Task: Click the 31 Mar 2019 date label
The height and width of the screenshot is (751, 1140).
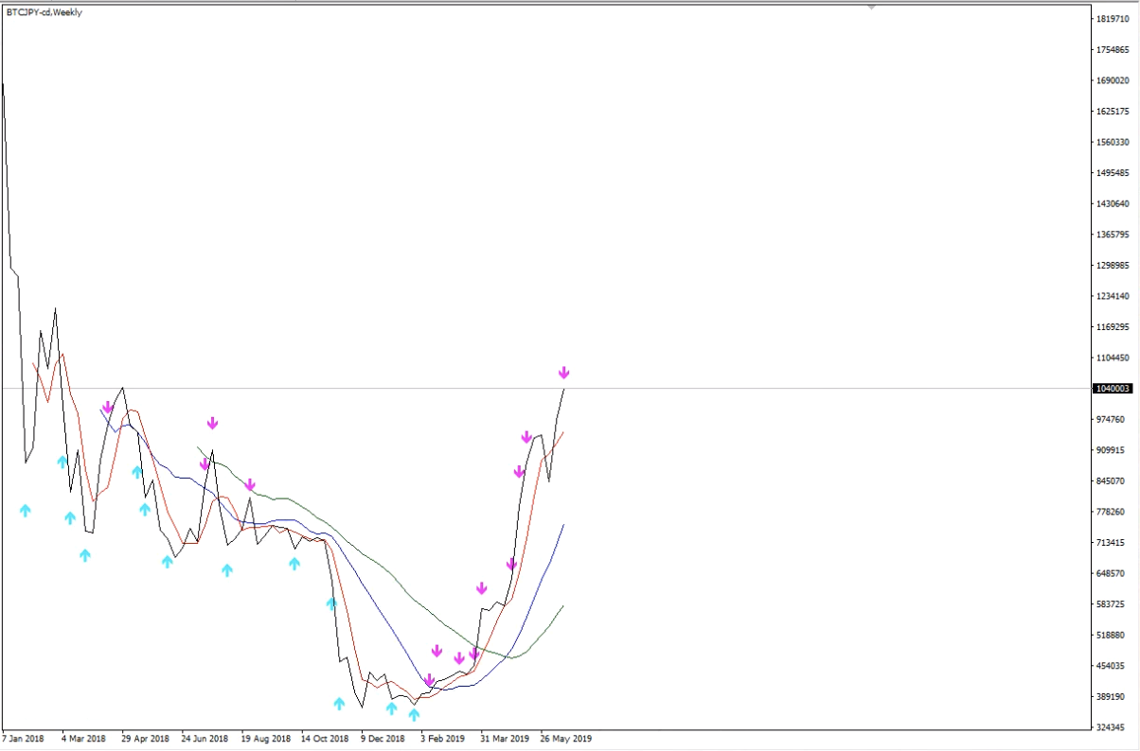Action: [x=505, y=739]
